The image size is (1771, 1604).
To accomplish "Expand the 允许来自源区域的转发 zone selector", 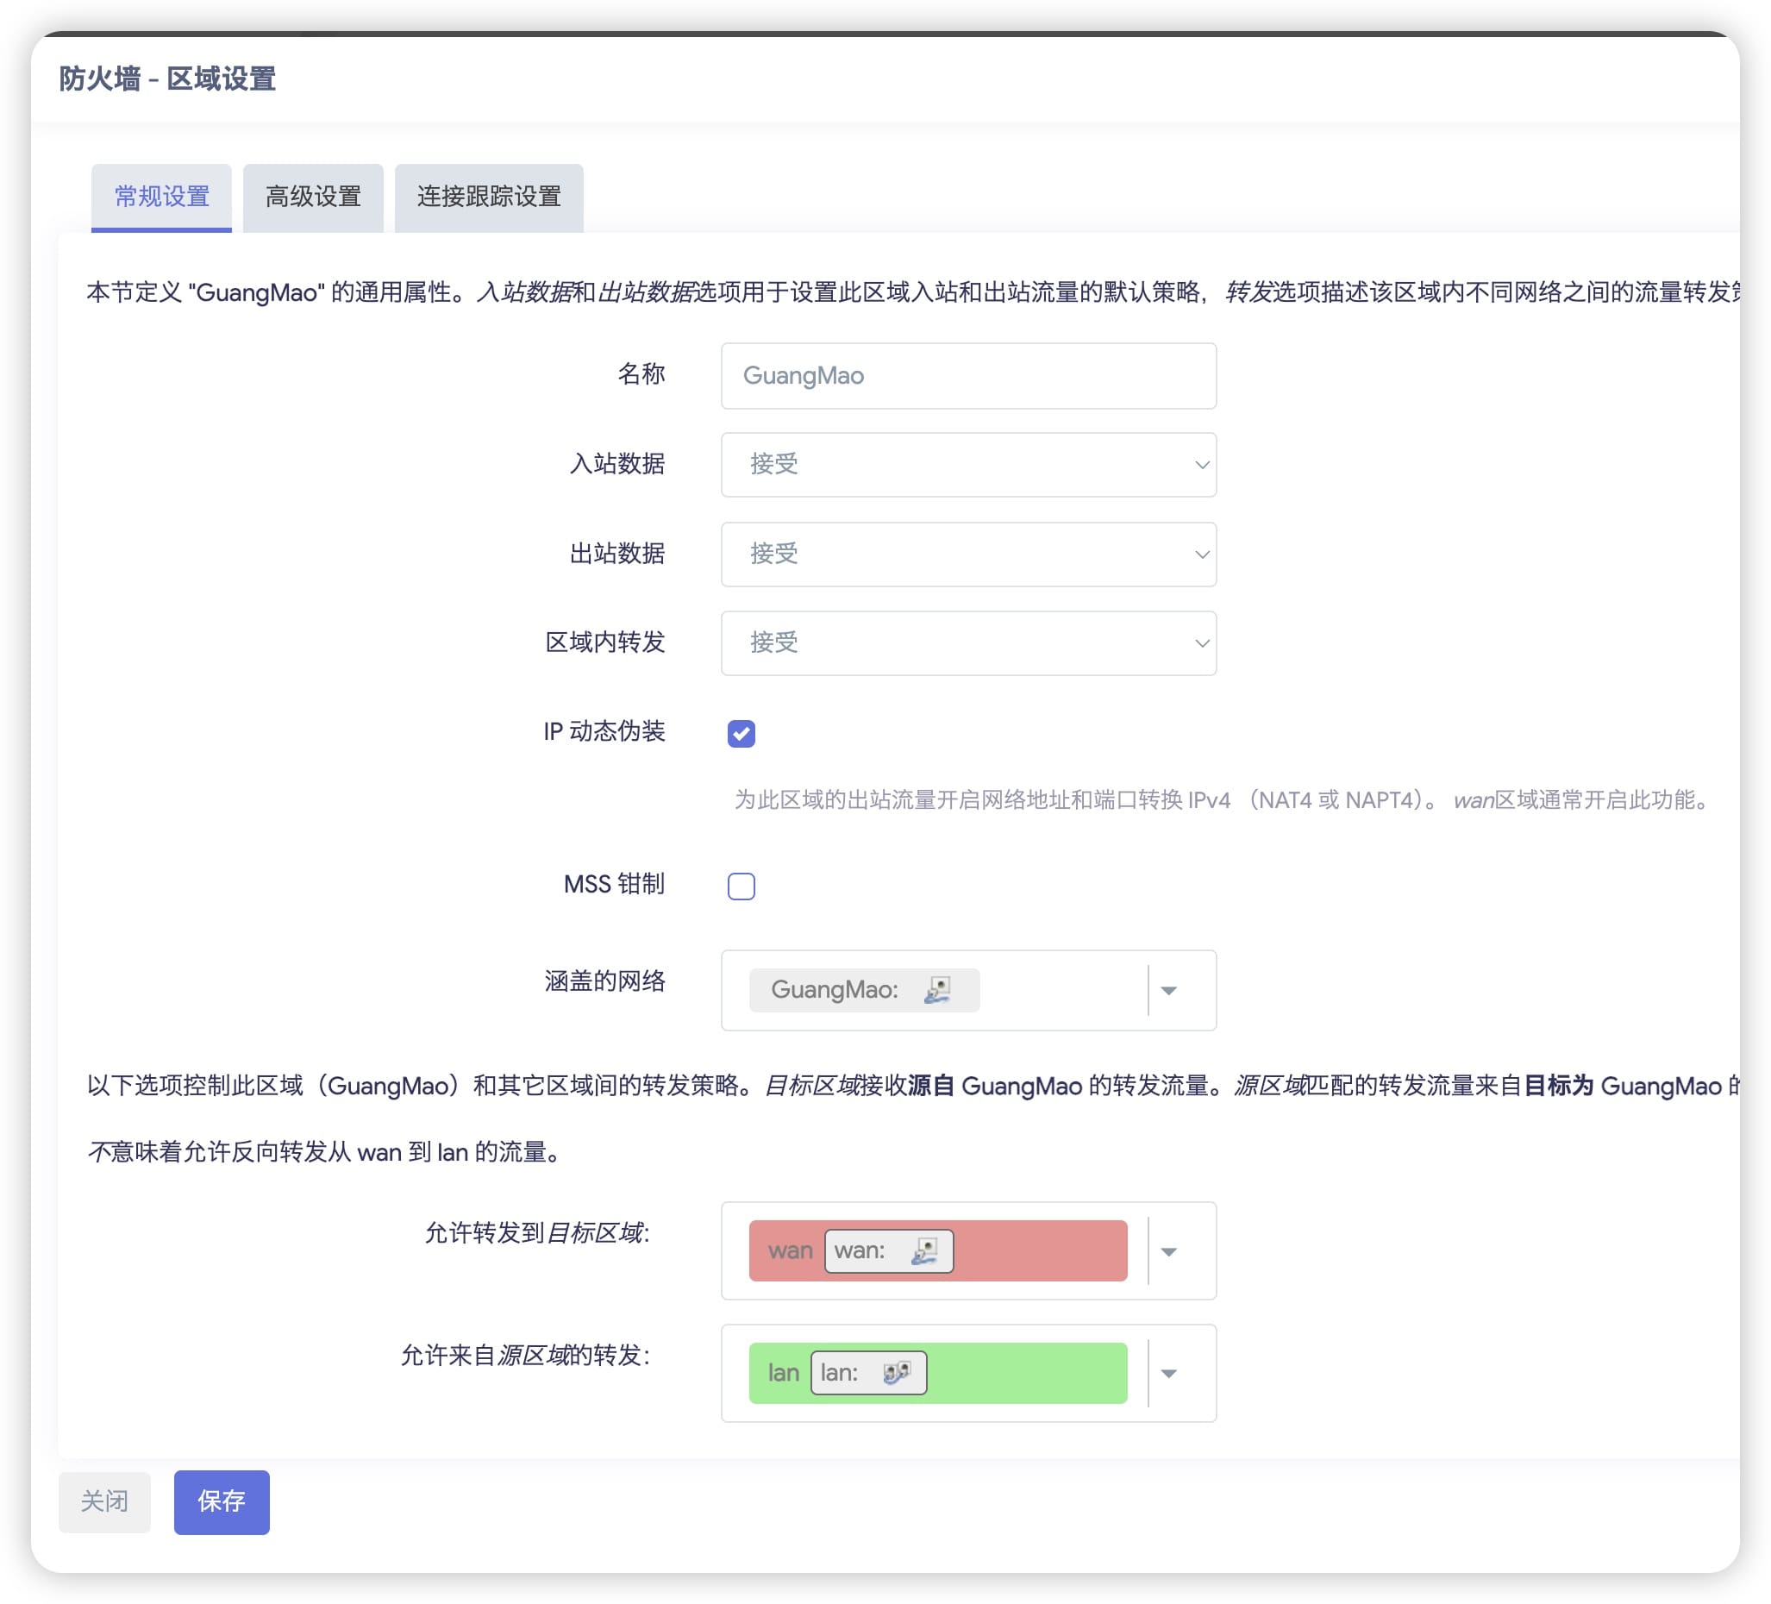I will point(1170,1372).
